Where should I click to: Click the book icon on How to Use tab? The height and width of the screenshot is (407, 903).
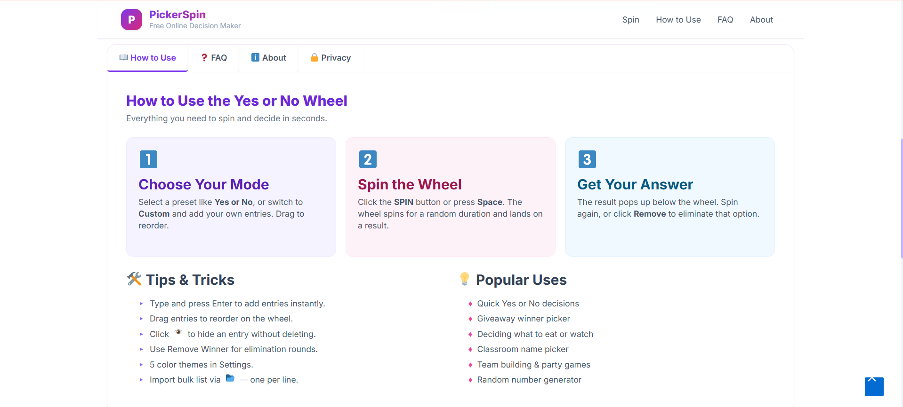123,57
